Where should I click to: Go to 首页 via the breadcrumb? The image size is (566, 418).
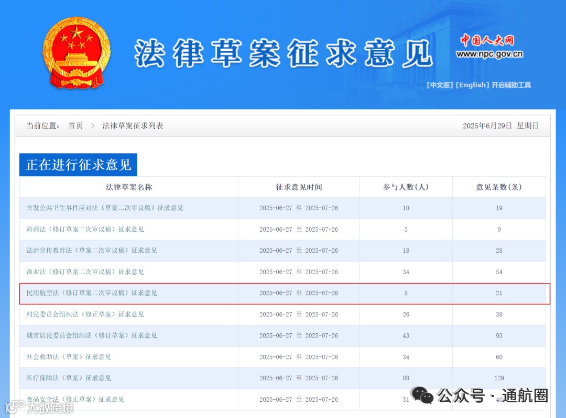(75, 126)
